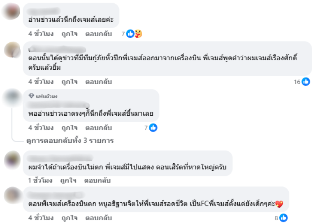Click the fourth commenter's avatar about the Hat Yai concert
The image size is (329, 224).
coord(12,159)
